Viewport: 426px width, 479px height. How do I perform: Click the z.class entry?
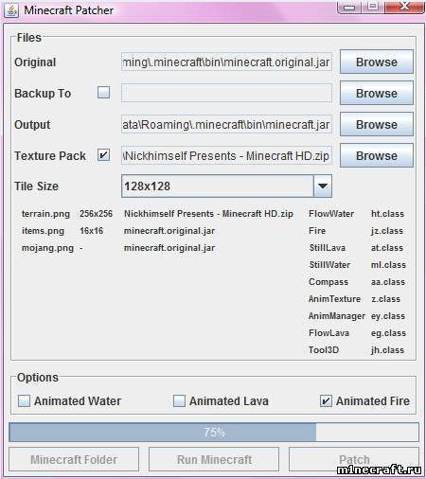click(385, 299)
